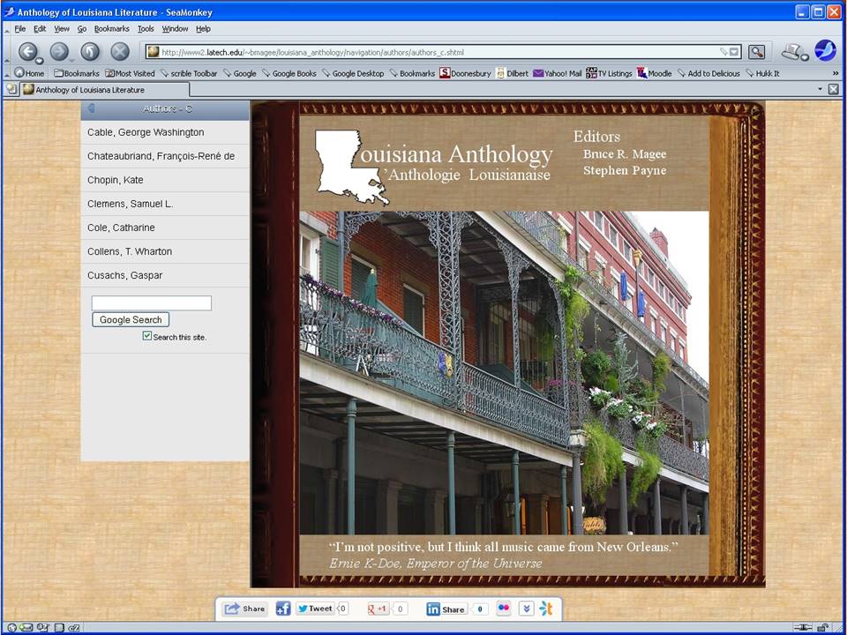This screenshot has width=847, height=635.
Task: Open Mail & Newsgroups from status bar
Action: click(26, 628)
